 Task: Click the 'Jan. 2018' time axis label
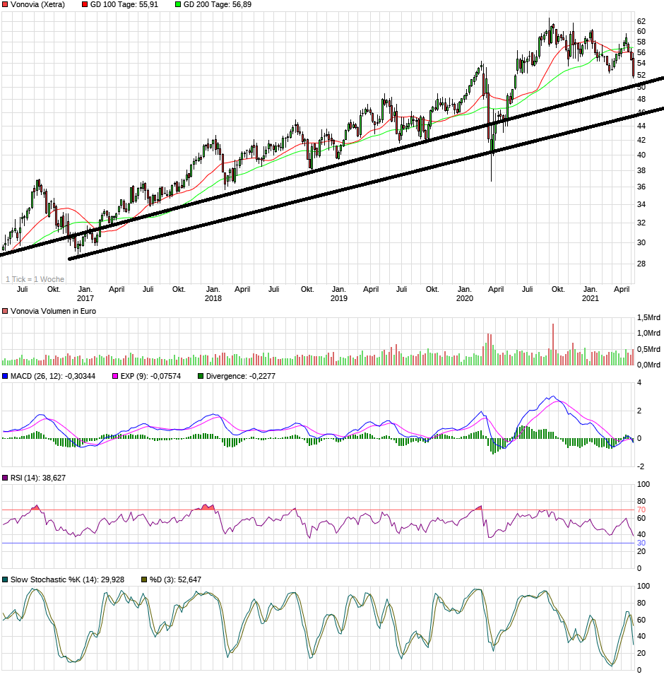coord(213,293)
